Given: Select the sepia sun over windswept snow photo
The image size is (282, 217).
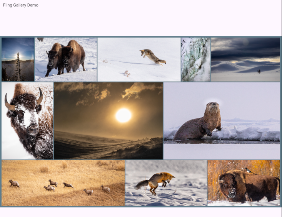Looking at the screenshot, I should 108,121.
